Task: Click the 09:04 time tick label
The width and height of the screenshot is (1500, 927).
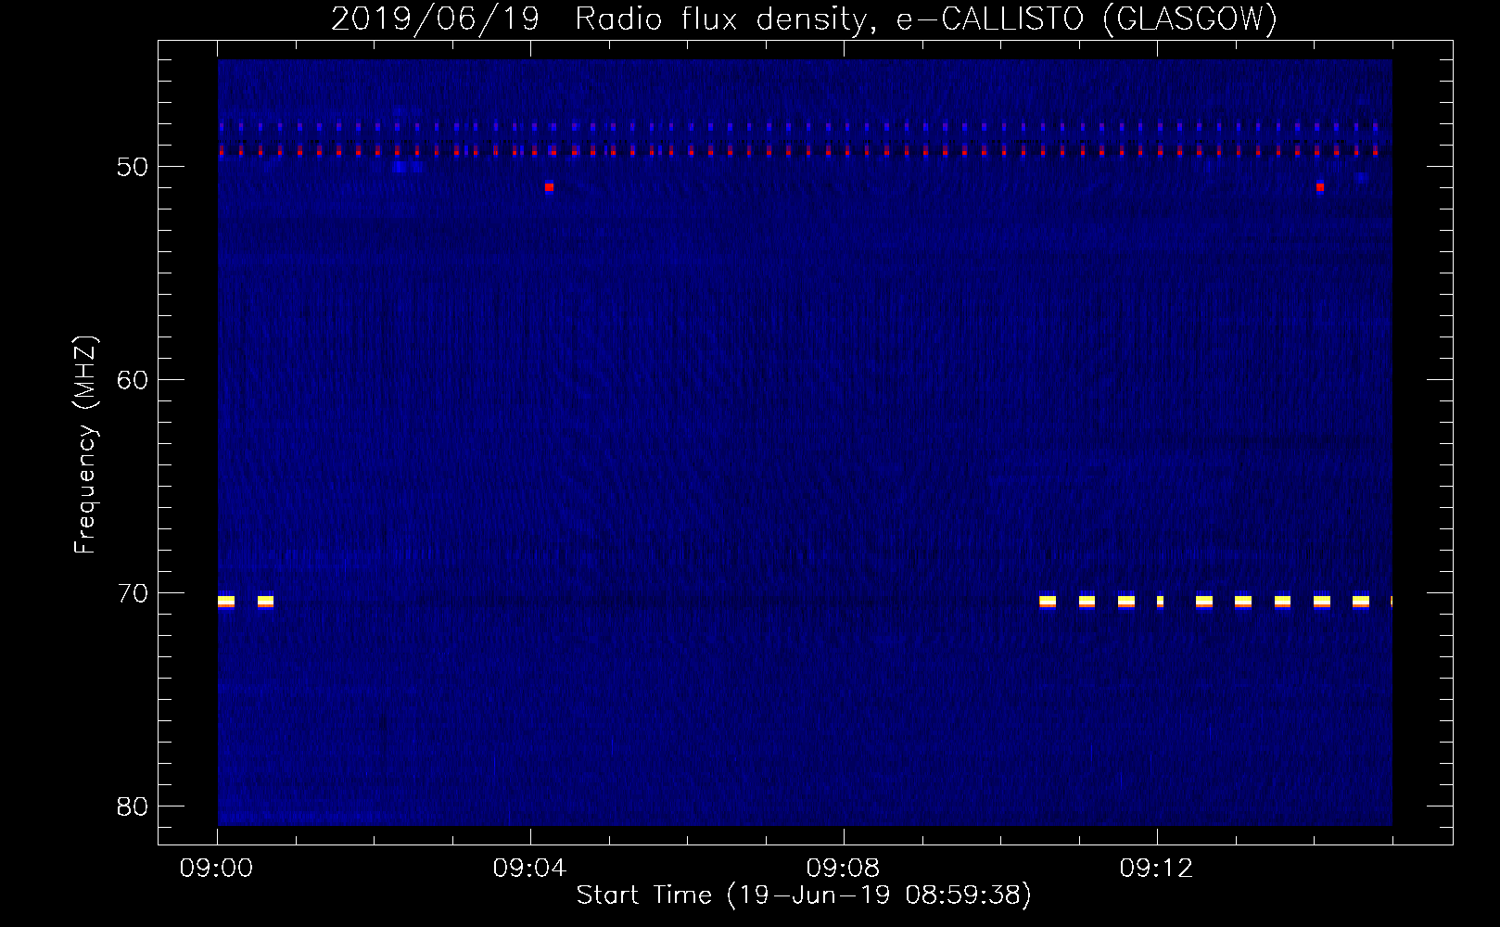Action: 529,869
